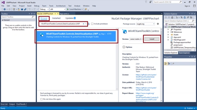The width and height of the screenshot is (197, 110).
Task: Click Home icon in Solution Explorer toolbar
Action: (172, 17)
